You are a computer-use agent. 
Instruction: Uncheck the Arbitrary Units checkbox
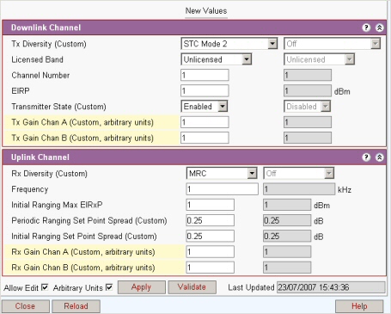pos(109,287)
